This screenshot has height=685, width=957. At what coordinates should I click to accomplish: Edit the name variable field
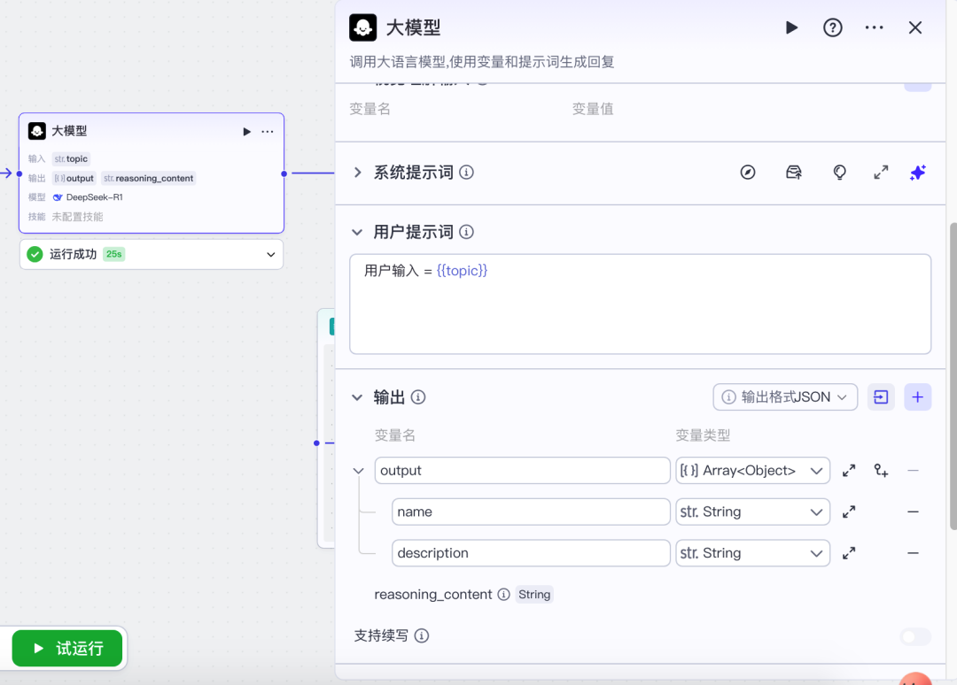coord(531,512)
